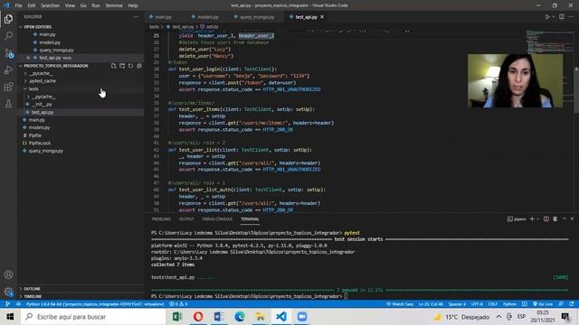
Task: Switch to the Problems panel tab
Action: 161,218
